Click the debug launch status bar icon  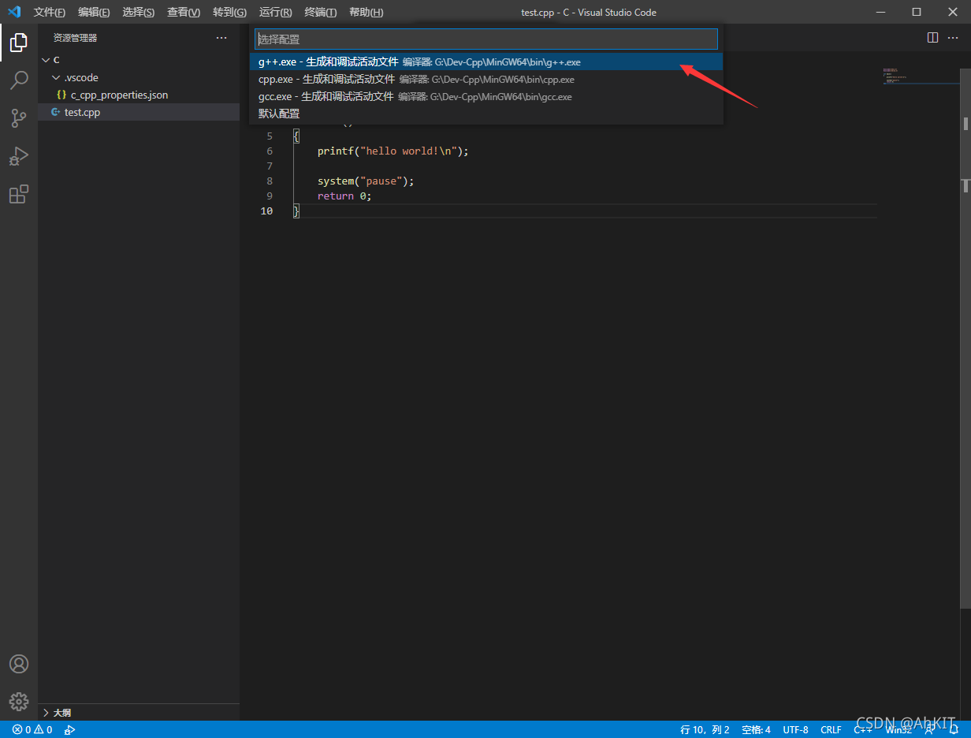[70, 729]
